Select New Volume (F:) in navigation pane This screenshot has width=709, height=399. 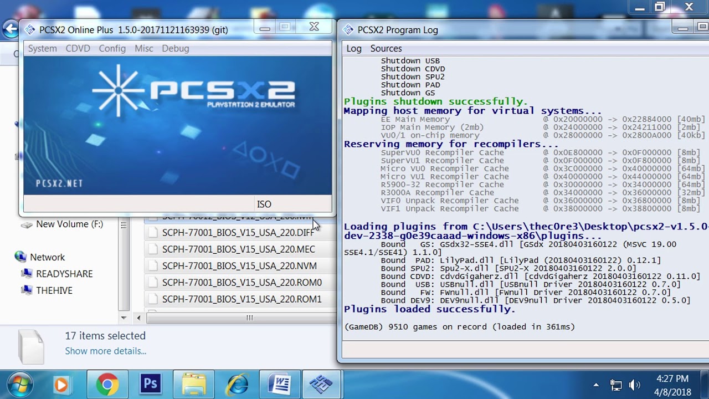(x=69, y=224)
